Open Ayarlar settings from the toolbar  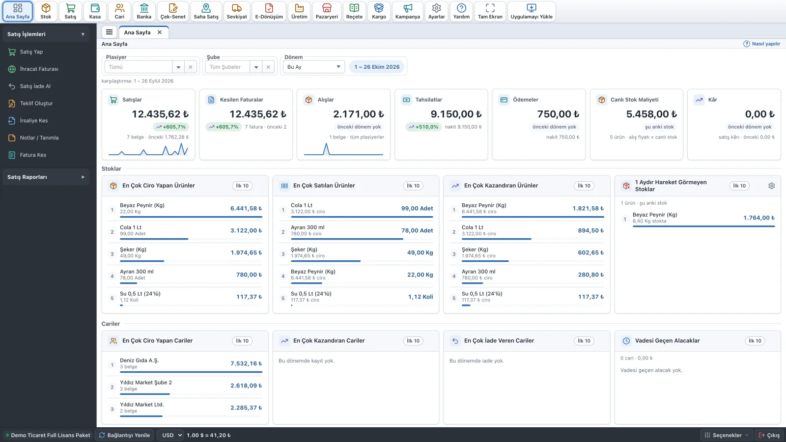pyautogui.click(x=436, y=11)
